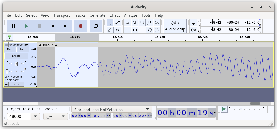Click the Undo arrow icon
The width and height of the screenshot is (277, 129).
pos(149,30)
